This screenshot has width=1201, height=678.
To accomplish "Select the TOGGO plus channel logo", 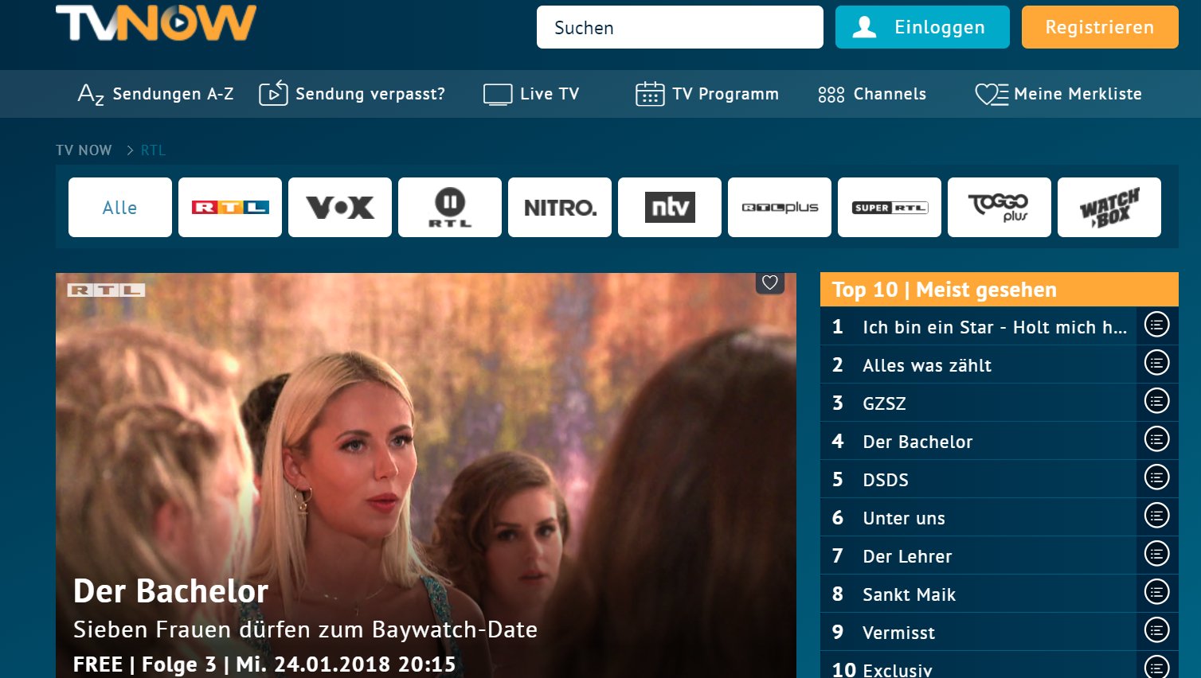I will (1000, 207).
